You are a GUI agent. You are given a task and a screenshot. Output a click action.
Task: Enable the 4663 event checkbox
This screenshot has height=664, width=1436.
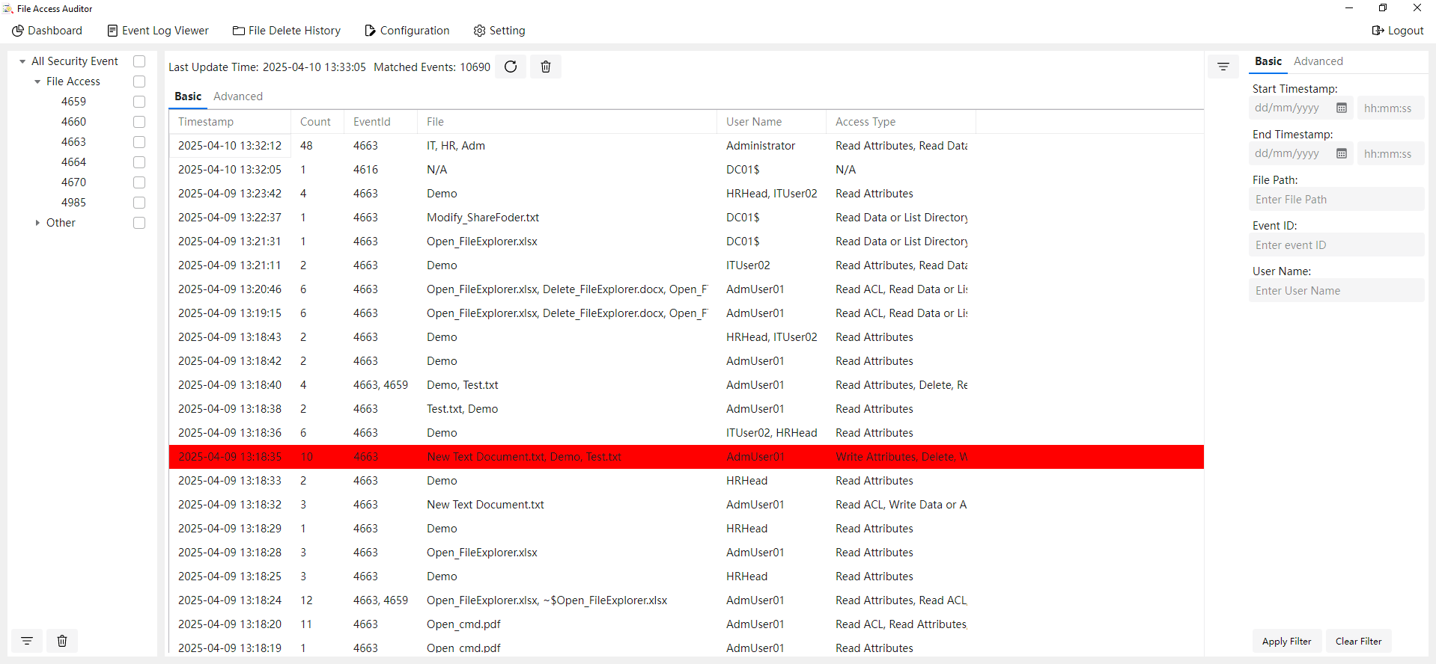pyautogui.click(x=139, y=142)
